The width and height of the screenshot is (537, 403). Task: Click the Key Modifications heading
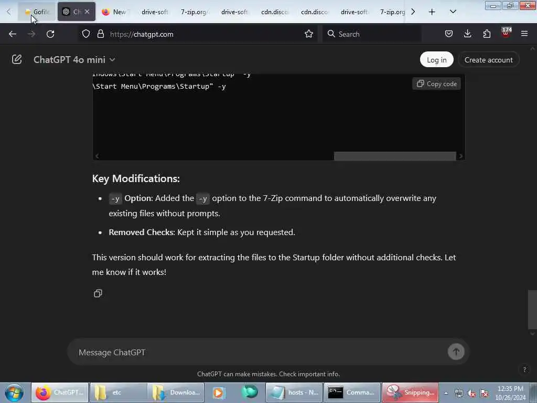136,178
